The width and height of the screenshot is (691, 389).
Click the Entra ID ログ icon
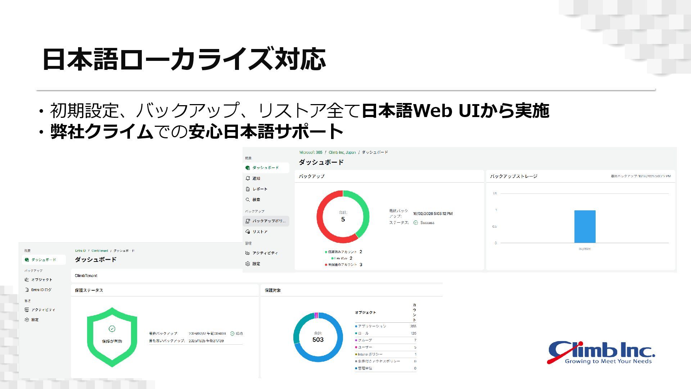(x=27, y=290)
